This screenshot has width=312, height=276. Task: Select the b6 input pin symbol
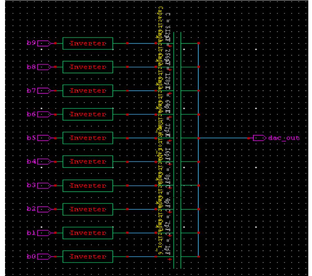[44, 114]
